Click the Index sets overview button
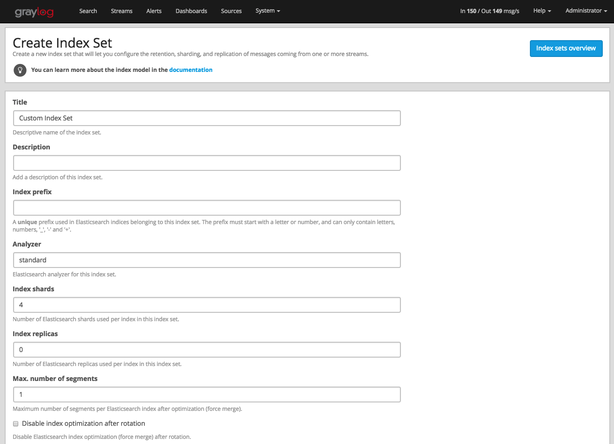This screenshot has width=614, height=444. [566, 48]
